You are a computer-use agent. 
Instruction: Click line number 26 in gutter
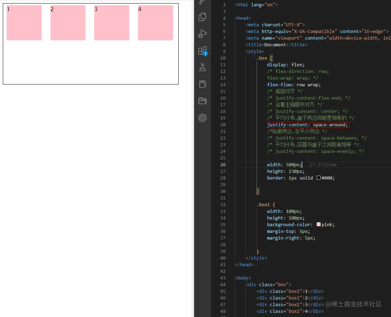[223, 165]
